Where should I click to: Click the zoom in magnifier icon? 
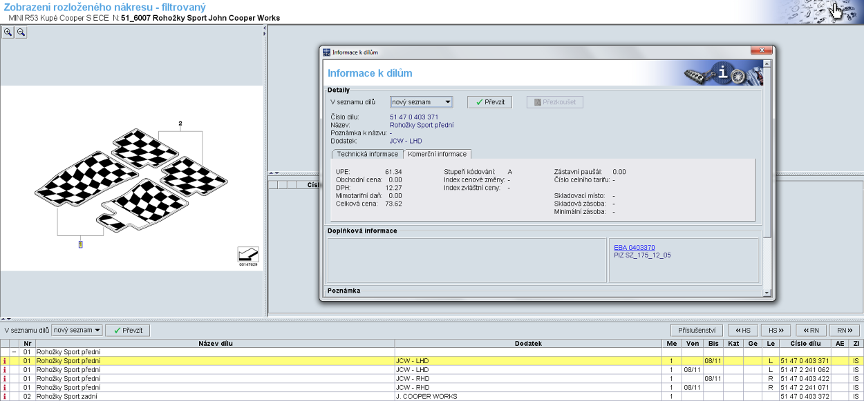click(8, 32)
